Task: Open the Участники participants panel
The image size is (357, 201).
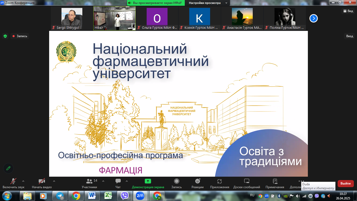Action: (89, 183)
